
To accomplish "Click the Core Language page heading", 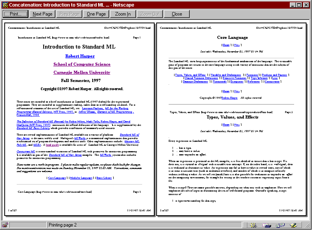I will 232,38.
